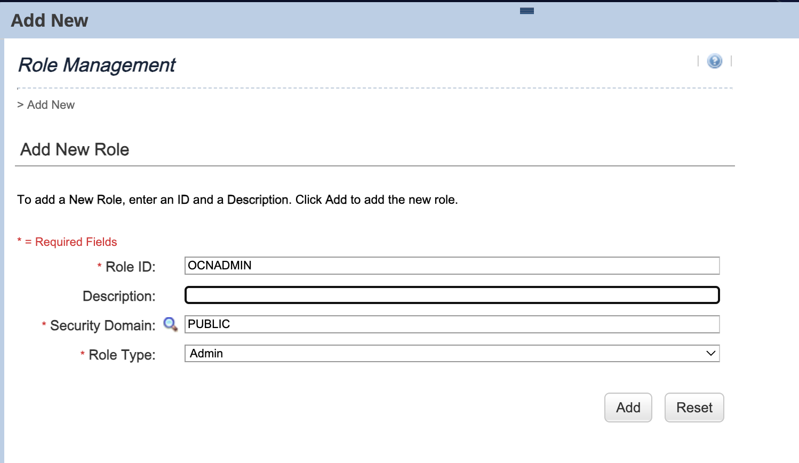Click the Add button
Viewport: 799px width, 463px height.
[628, 408]
